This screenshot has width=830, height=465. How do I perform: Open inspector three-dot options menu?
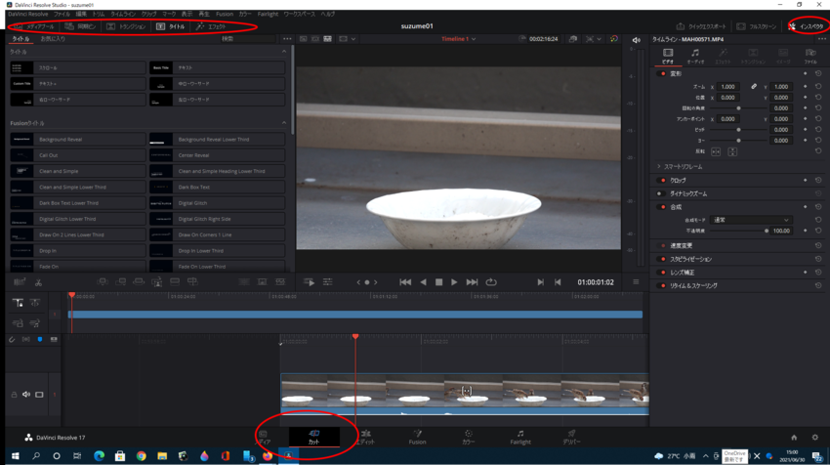coord(821,39)
